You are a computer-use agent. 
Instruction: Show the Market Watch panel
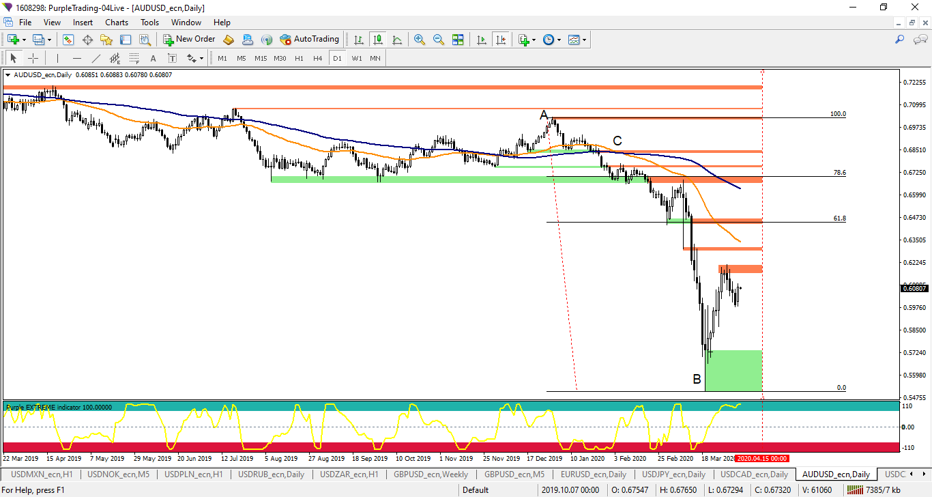pos(68,40)
